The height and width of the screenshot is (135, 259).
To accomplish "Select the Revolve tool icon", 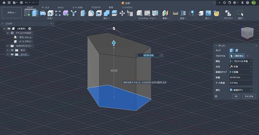I will [43, 13].
